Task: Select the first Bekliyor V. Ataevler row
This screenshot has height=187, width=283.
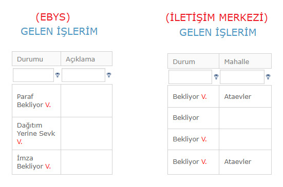Action: pos(219,96)
